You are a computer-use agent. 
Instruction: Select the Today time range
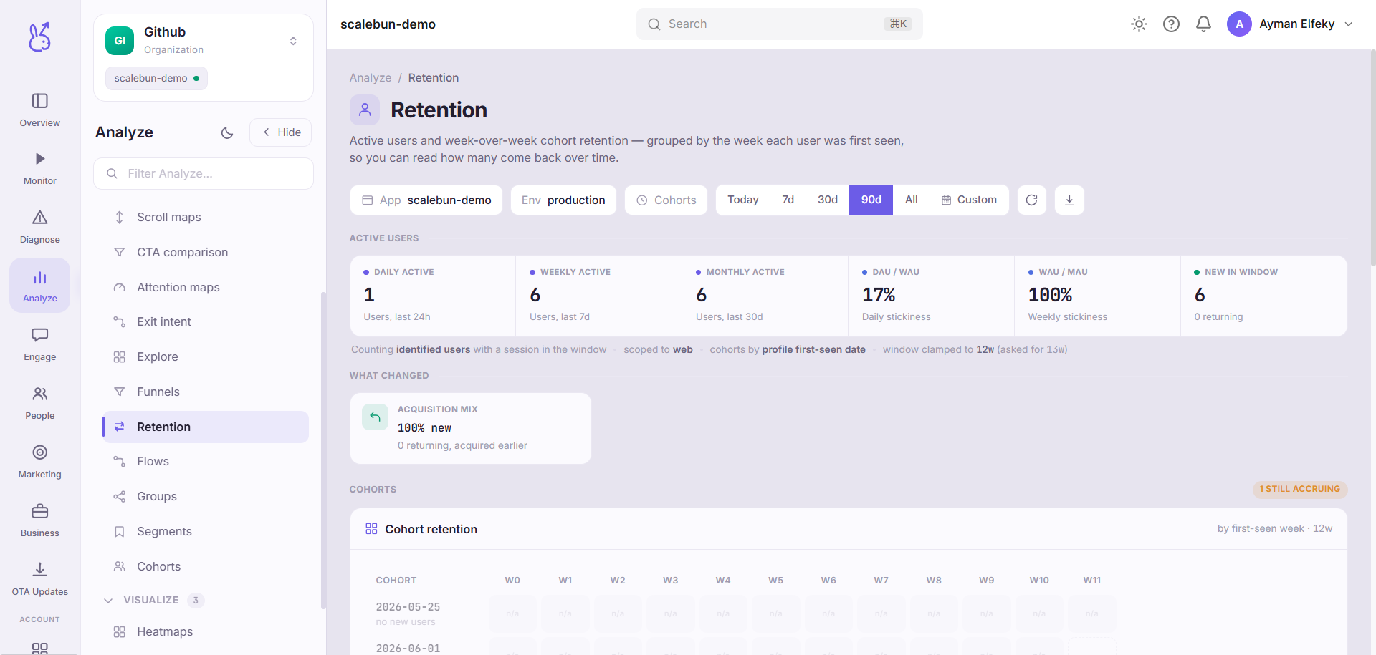point(743,200)
